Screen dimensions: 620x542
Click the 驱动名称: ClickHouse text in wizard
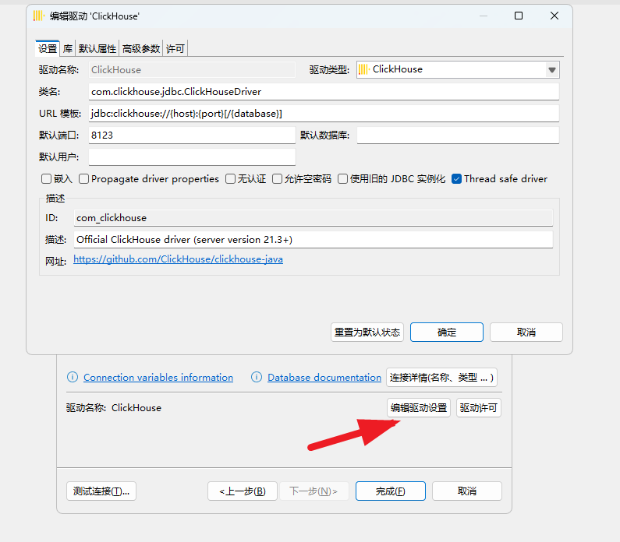(x=114, y=408)
